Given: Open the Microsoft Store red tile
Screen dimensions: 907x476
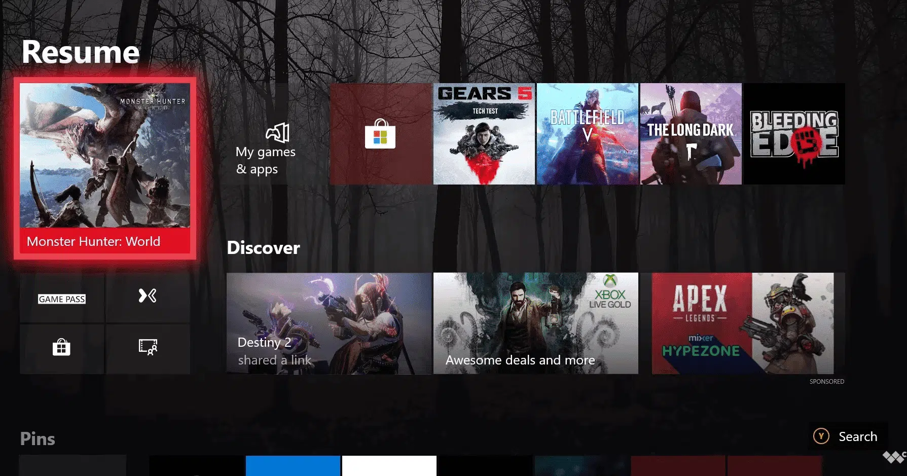Looking at the screenshot, I should coord(381,134).
